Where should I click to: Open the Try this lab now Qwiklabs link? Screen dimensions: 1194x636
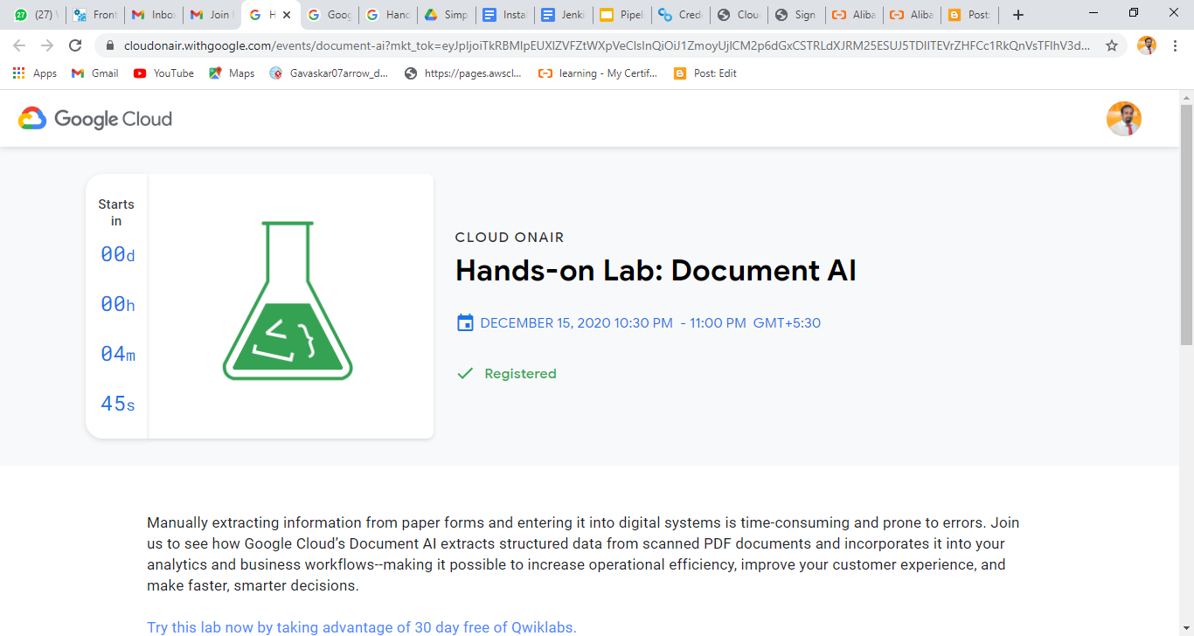[362, 627]
